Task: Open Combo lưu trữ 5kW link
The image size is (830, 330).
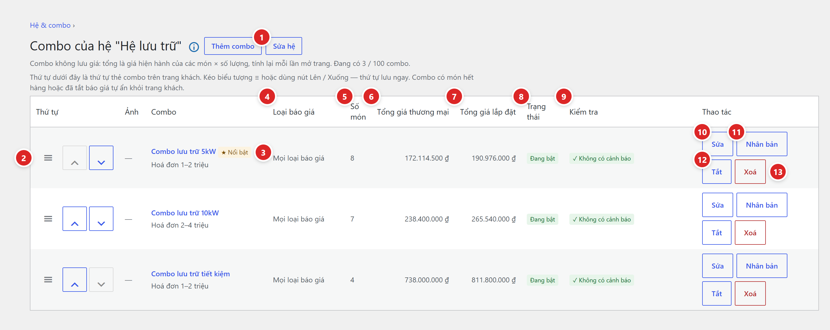Action: click(x=183, y=151)
